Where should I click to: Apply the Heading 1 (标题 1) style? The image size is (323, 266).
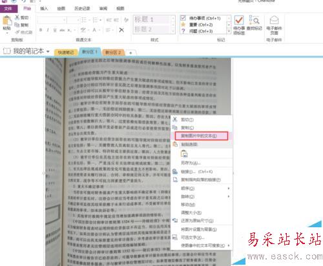[x=152, y=19]
